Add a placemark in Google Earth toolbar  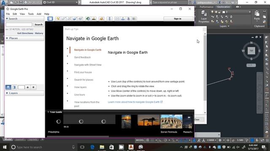[x=58, y=18]
